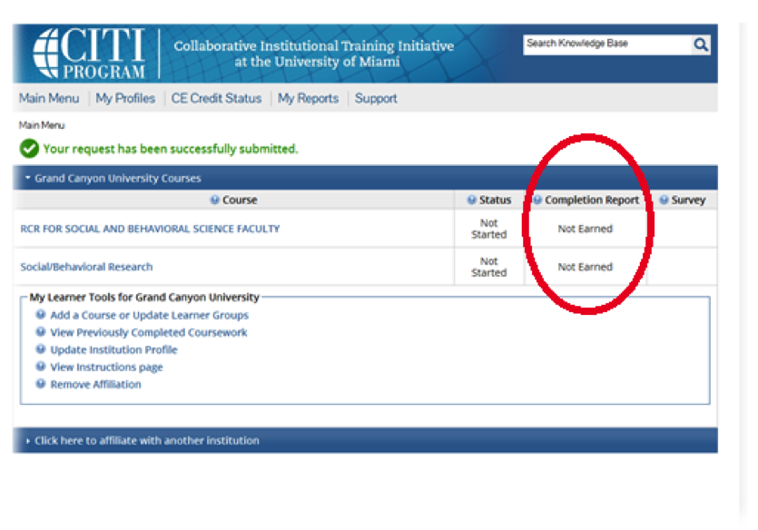Click help icon next to Completion Report header
This screenshot has height=530, width=758.
537,200
